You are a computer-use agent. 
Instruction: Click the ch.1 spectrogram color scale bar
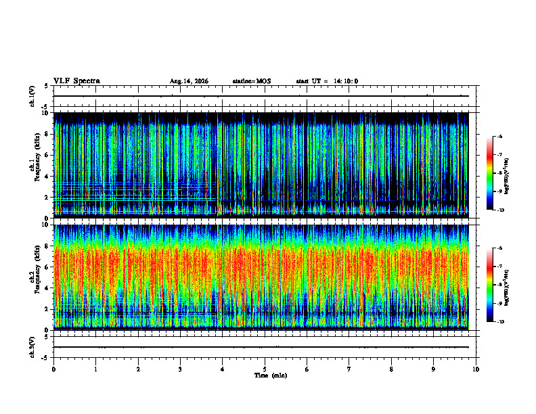[x=490, y=173]
